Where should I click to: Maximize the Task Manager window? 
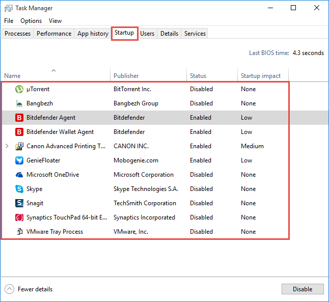(x=293, y=8)
